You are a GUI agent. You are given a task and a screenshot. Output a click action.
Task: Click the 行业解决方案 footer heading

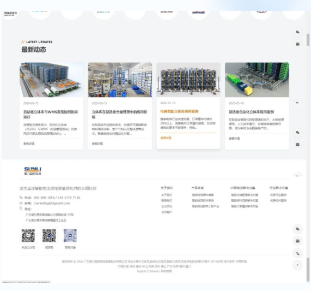click(279, 188)
